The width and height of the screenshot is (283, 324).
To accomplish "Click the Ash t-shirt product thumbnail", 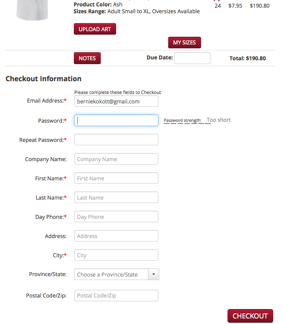I will pos(32,10).
